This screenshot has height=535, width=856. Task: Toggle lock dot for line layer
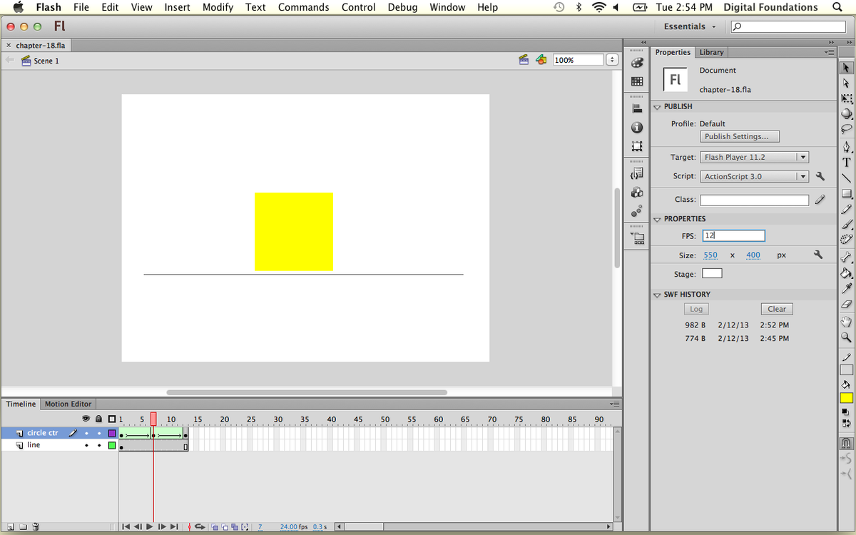click(99, 446)
